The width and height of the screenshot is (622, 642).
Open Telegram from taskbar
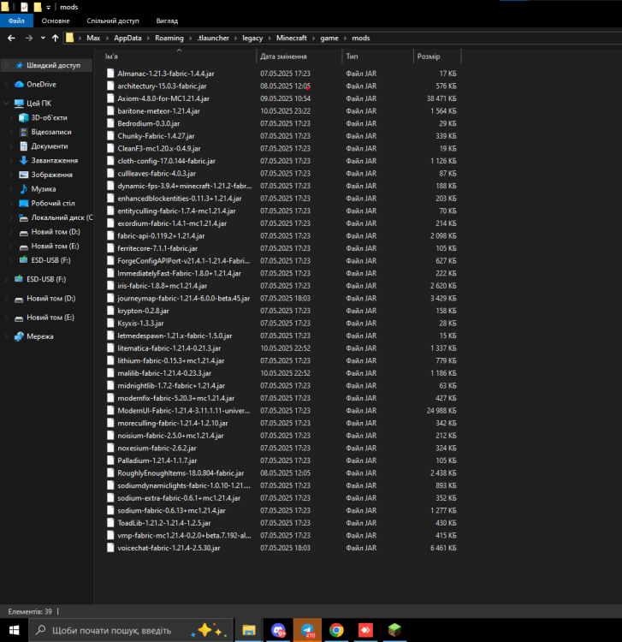(307, 630)
